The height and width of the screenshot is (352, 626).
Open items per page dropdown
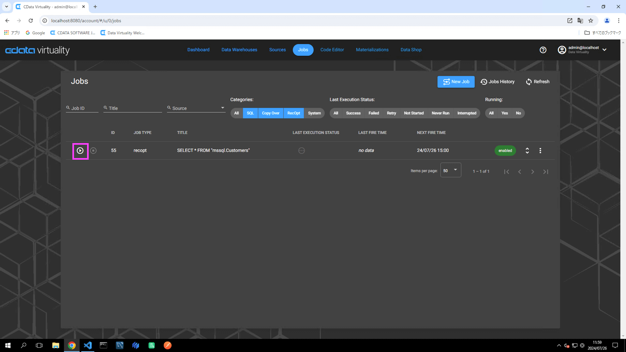451,170
